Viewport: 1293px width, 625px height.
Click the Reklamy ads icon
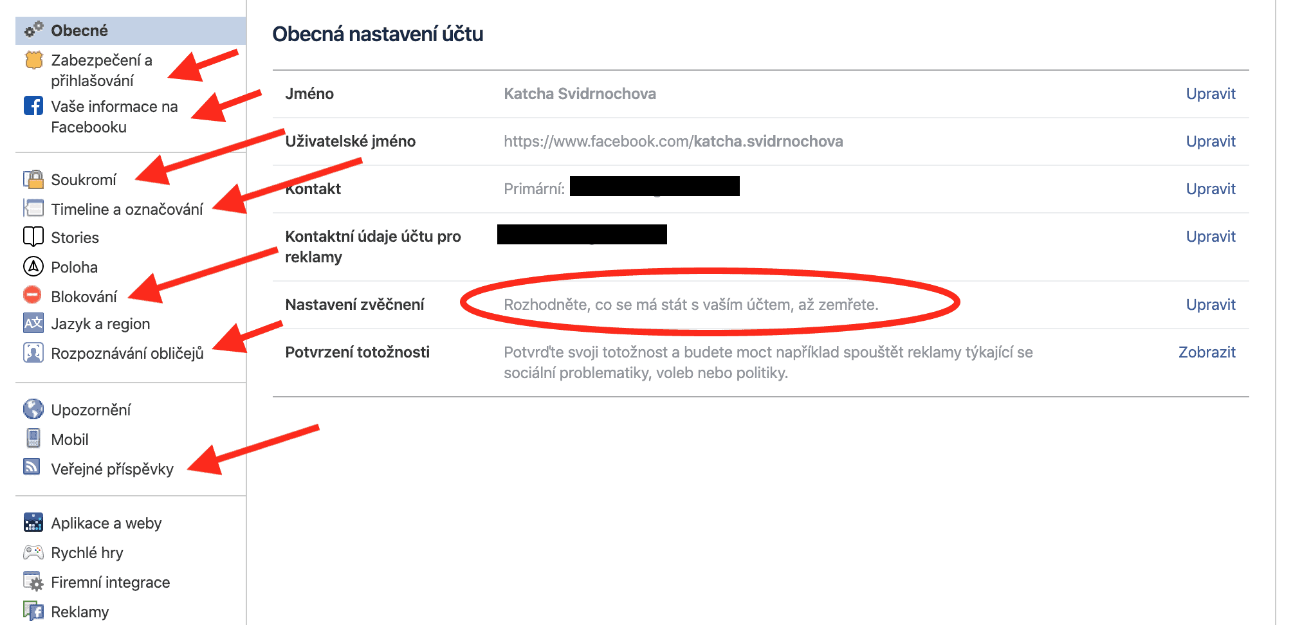[33, 611]
